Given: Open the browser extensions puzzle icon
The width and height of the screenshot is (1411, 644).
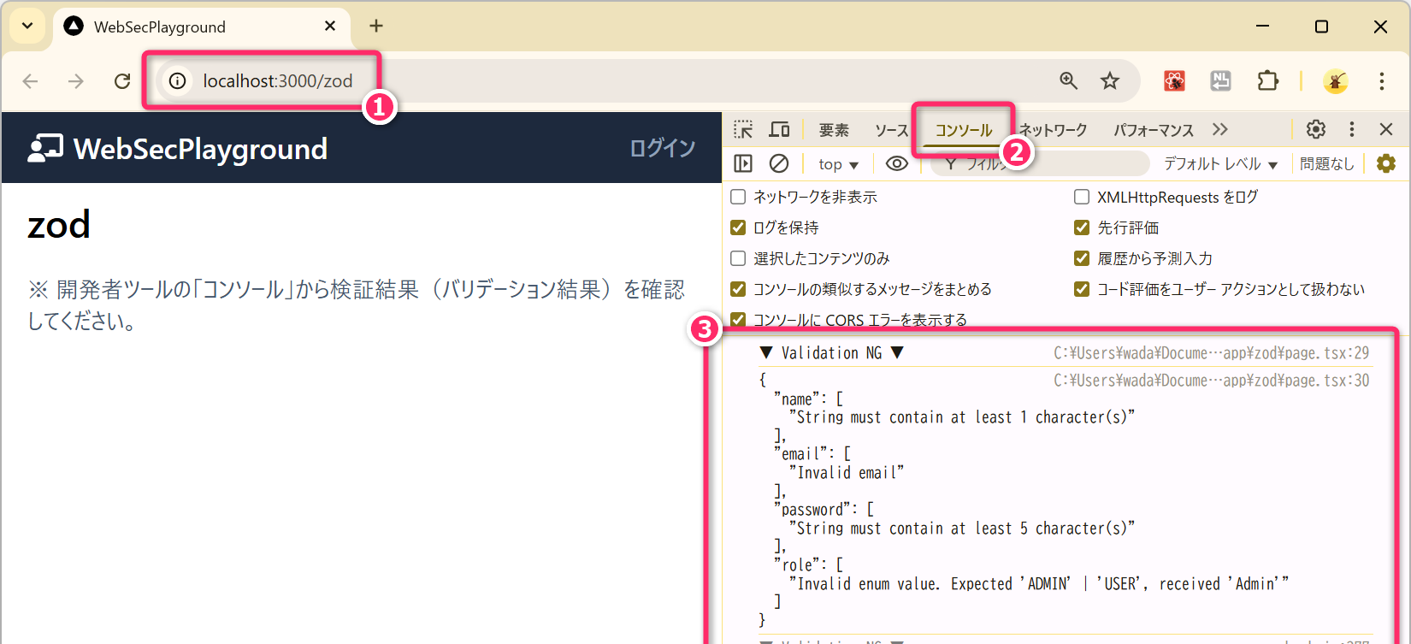Looking at the screenshot, I should [1267, 80].
